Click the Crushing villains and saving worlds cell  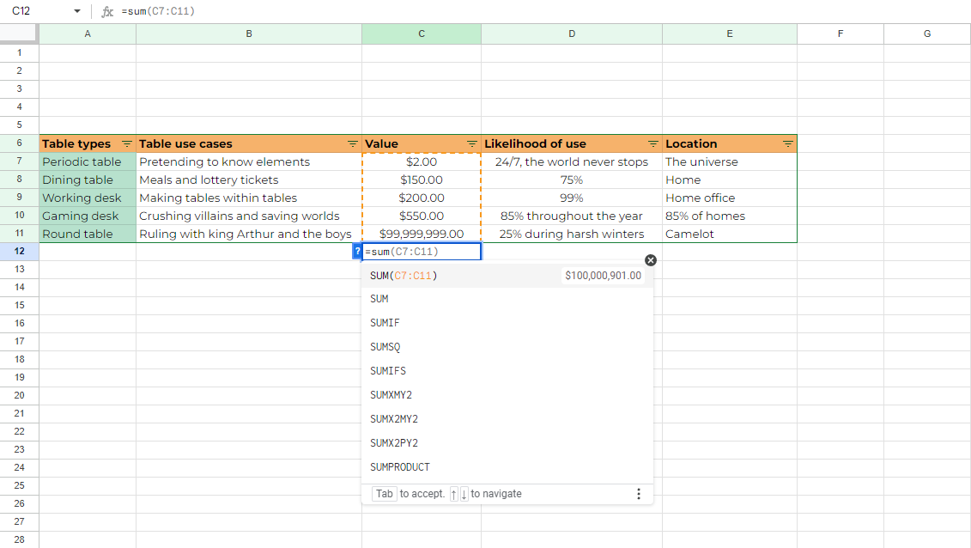pos(249,216)
